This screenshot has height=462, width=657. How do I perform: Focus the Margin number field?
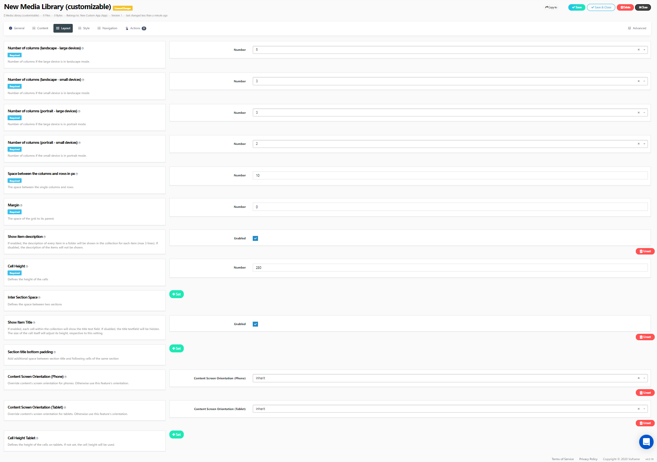pos(450,207)
